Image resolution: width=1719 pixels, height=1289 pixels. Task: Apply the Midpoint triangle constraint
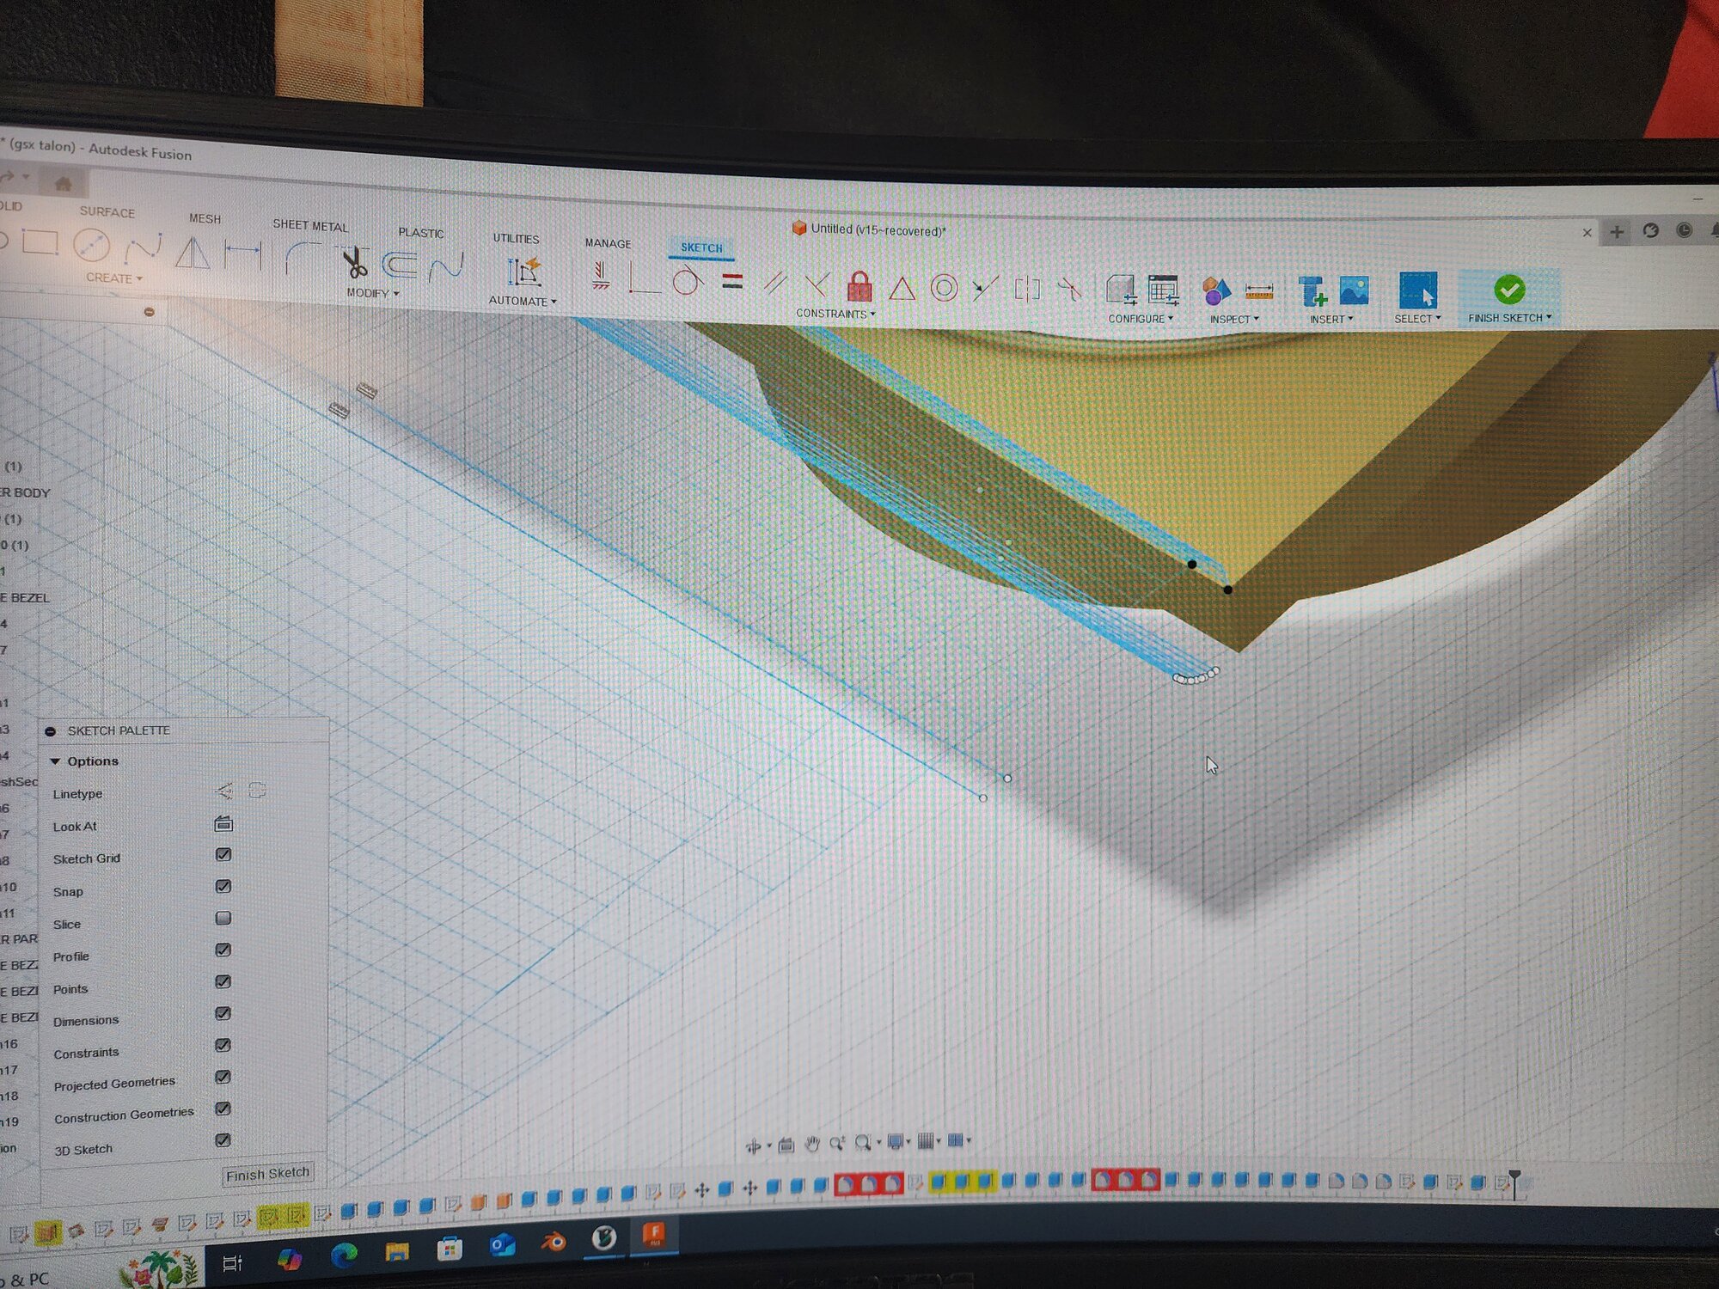click(902, 288)
